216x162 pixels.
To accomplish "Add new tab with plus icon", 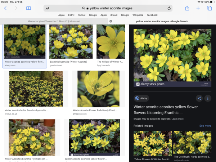I will coord(198,8).
